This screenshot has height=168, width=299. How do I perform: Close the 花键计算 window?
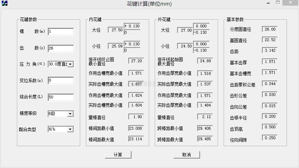[290, 3]
